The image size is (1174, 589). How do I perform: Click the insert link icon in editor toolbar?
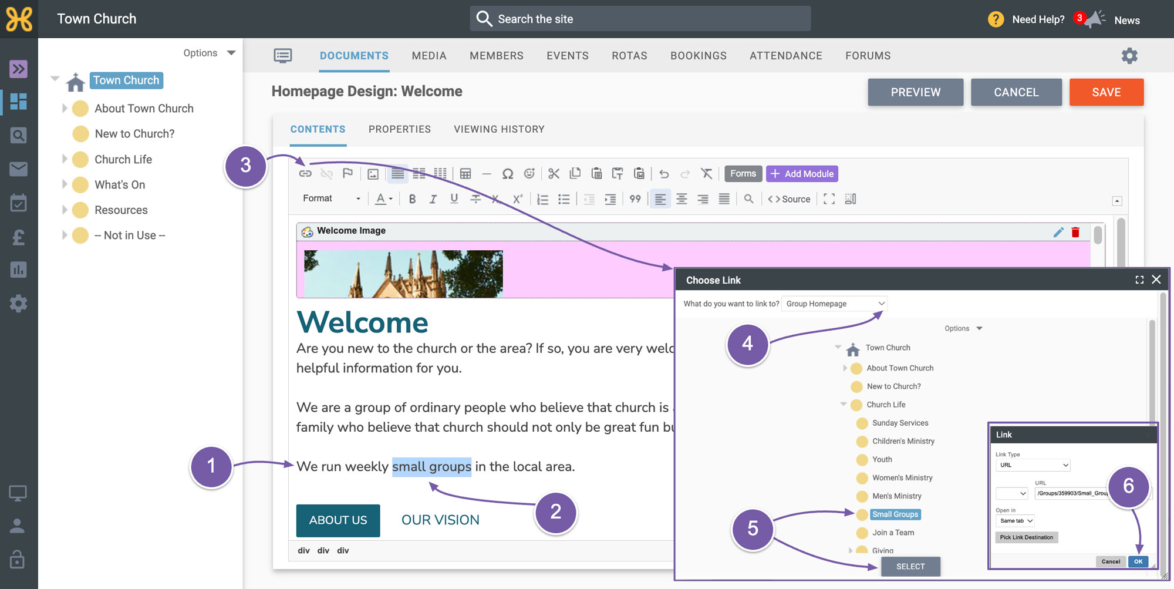(305, 174)
